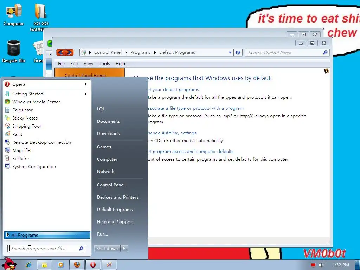The image size is (360, 270).
Task: Open Devices and Printers
Action: point(118,197)
